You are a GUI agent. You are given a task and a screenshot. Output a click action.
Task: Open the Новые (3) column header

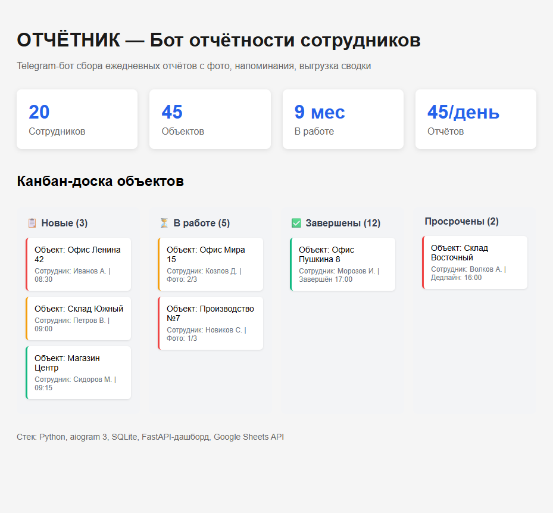point(64,223)
